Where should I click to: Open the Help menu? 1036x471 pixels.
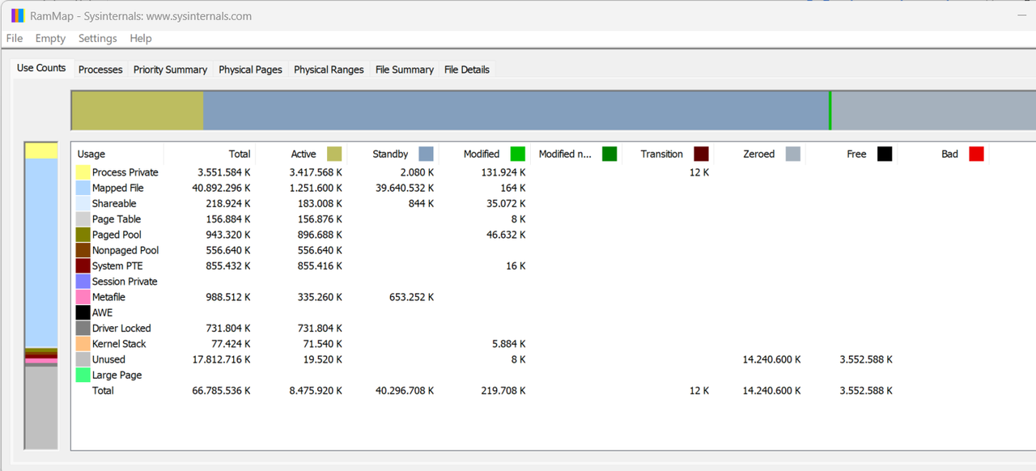[x=141, y=38]
